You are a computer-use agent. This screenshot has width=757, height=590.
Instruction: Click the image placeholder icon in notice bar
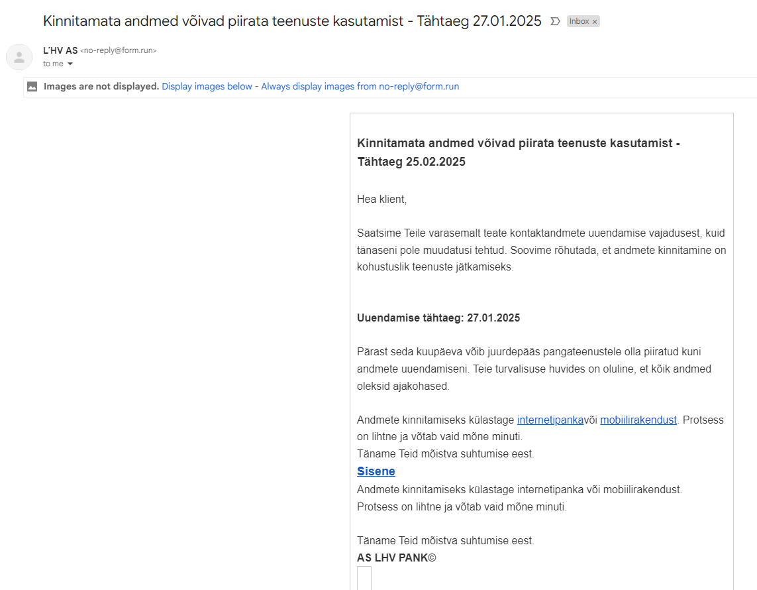click(x=32, y=86)
